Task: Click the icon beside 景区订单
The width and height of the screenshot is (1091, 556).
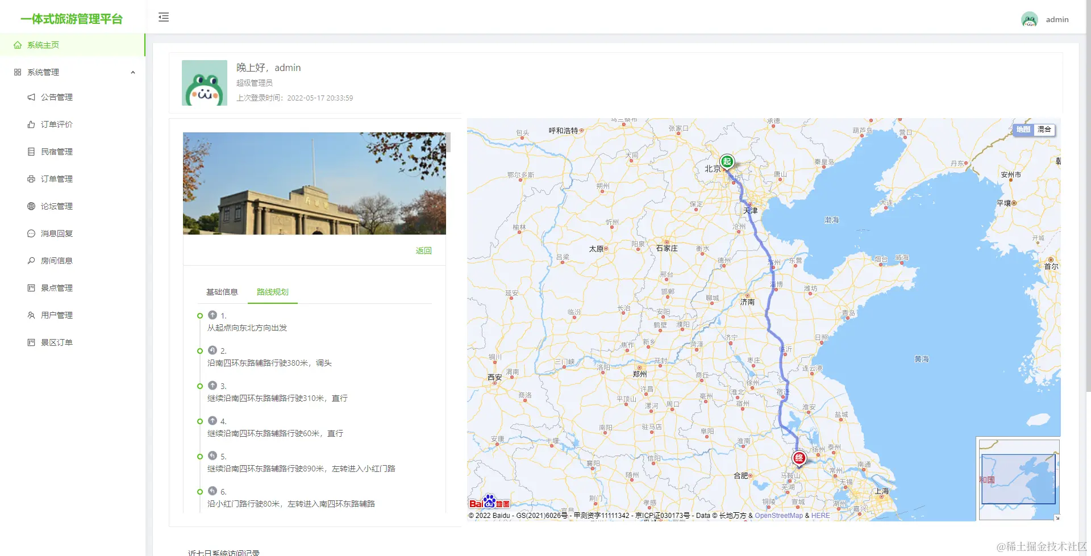Action: (31, 342)
